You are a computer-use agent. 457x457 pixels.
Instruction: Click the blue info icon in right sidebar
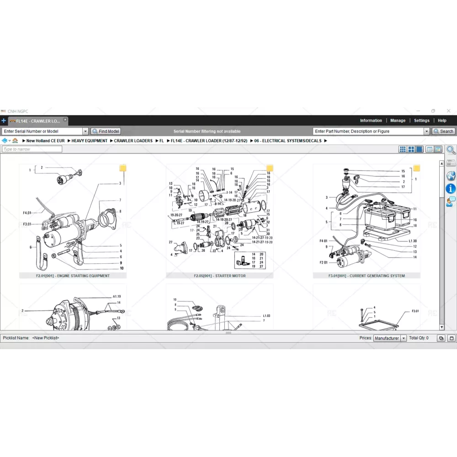coord(451,188)
